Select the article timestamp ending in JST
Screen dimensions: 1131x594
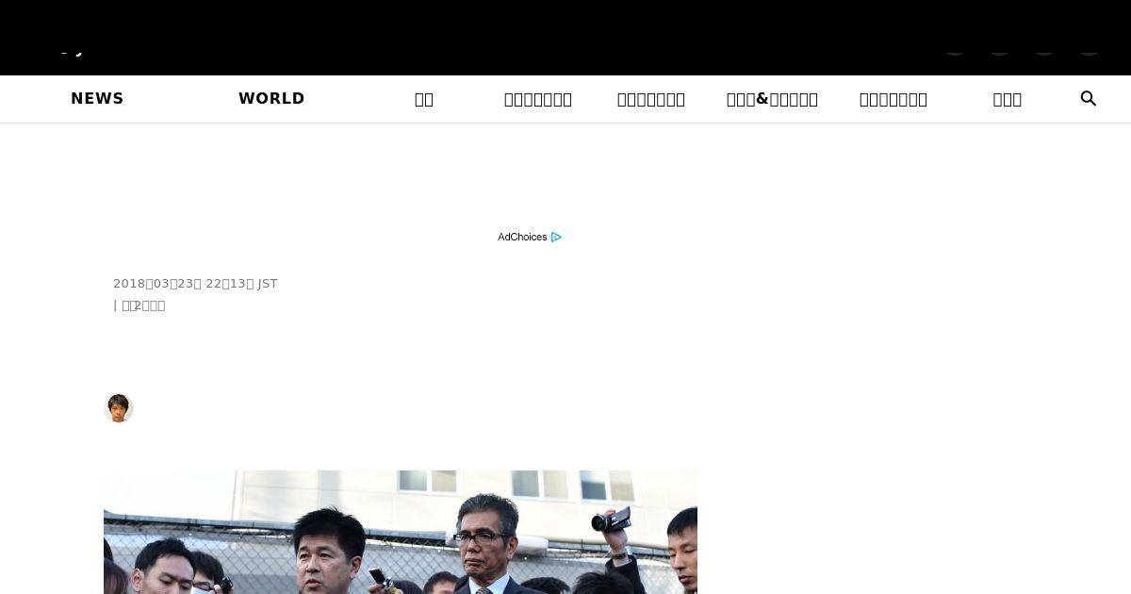tap(195, 283)
